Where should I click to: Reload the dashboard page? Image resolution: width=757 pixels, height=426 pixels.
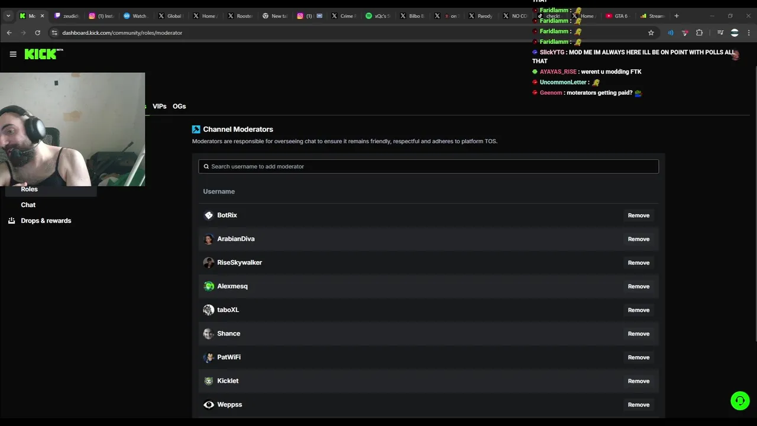tap(38, 33)
